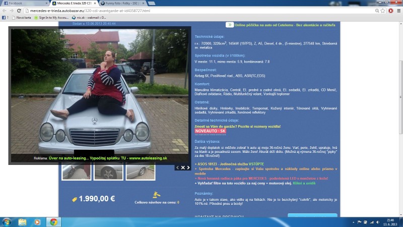The width and height of the screenshot is (403, 227).
Task: Open Nová luxusná radiaca páka link
Action: 261,179
